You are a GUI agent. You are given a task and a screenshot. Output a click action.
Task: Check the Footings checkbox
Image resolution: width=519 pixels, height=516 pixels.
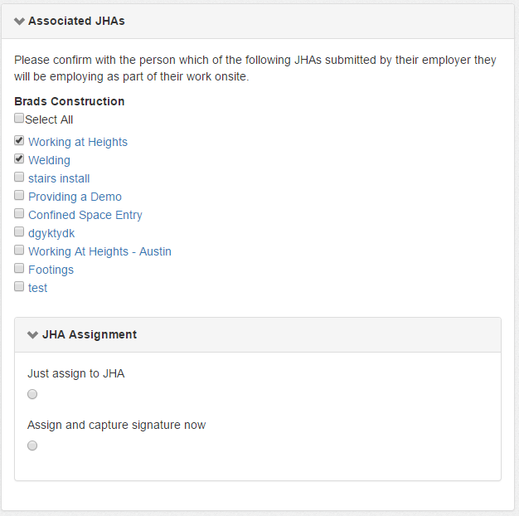coord(19,269)
